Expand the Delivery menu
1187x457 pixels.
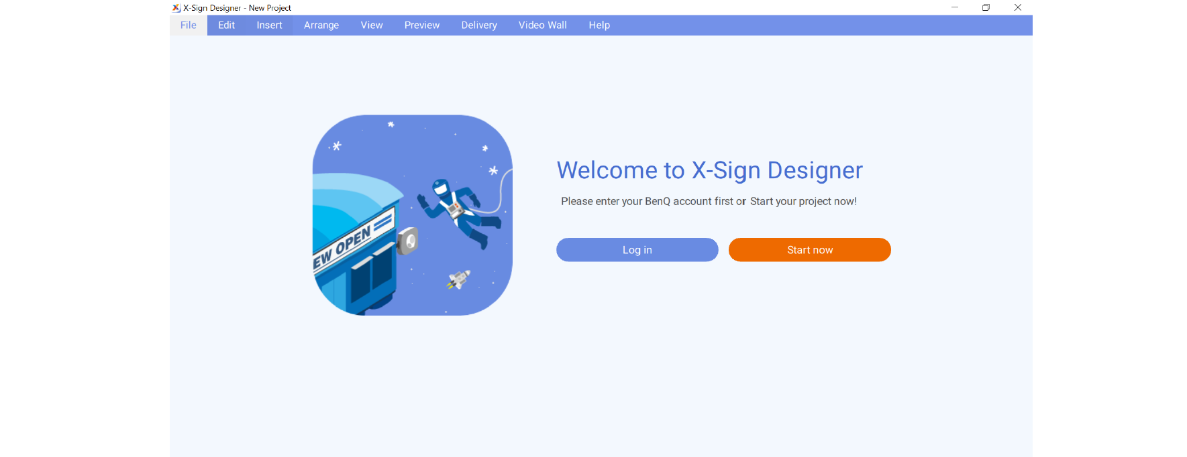point(479,25)
